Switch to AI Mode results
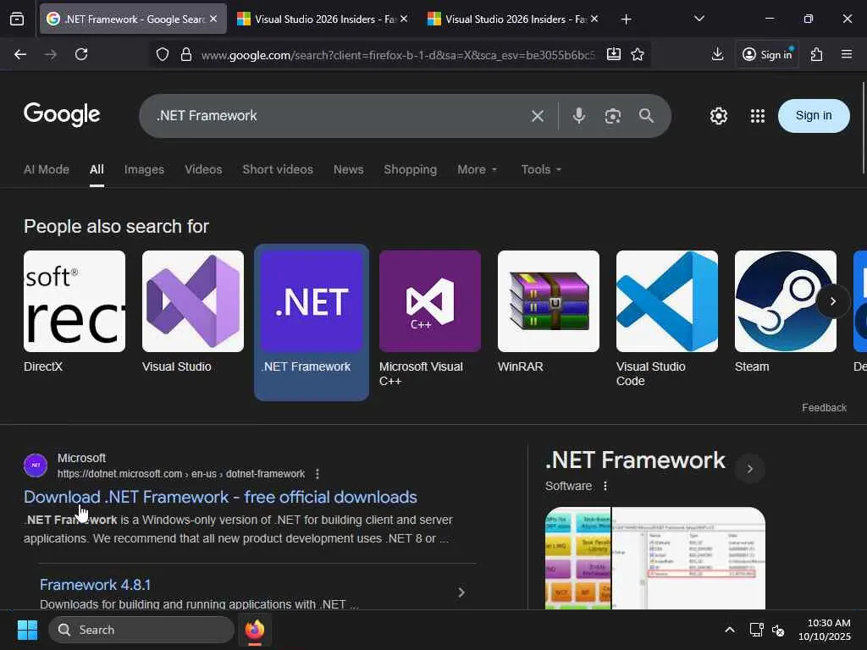 tap(47, 169)
